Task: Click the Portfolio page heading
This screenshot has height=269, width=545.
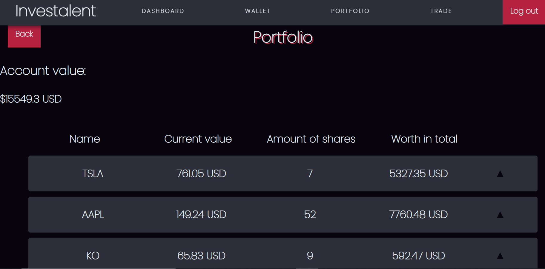Action: pyautogui.click(x=283, y=37)
